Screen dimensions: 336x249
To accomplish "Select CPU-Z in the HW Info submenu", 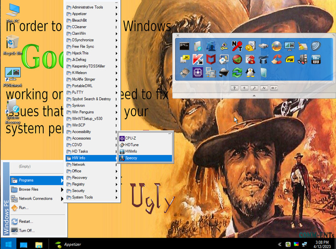I will pyautogui.click(x=145, y=138).
